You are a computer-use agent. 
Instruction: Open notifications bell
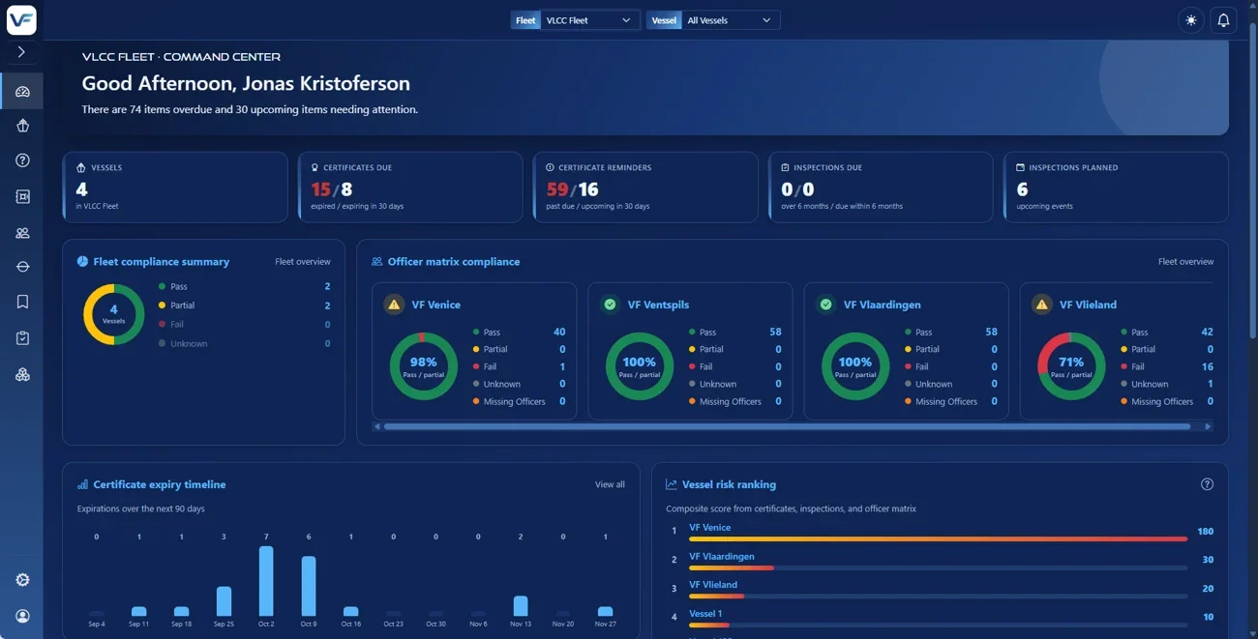[x=1223, y=20]
